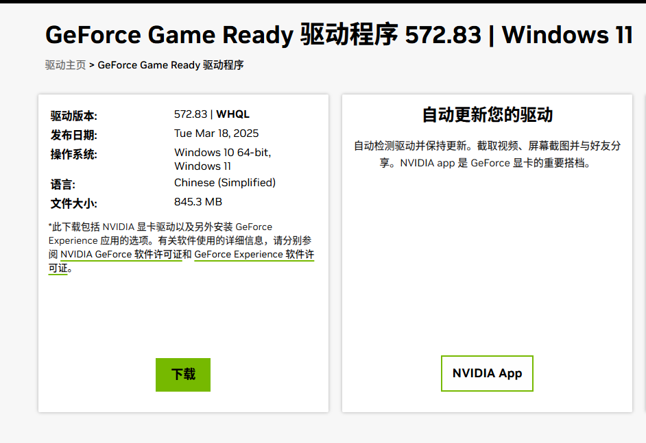Image resolution: width=646 pixels, height=443 pixels.
Task: Click the file size value 845.3 MB
Action: [x=198, y=202]
